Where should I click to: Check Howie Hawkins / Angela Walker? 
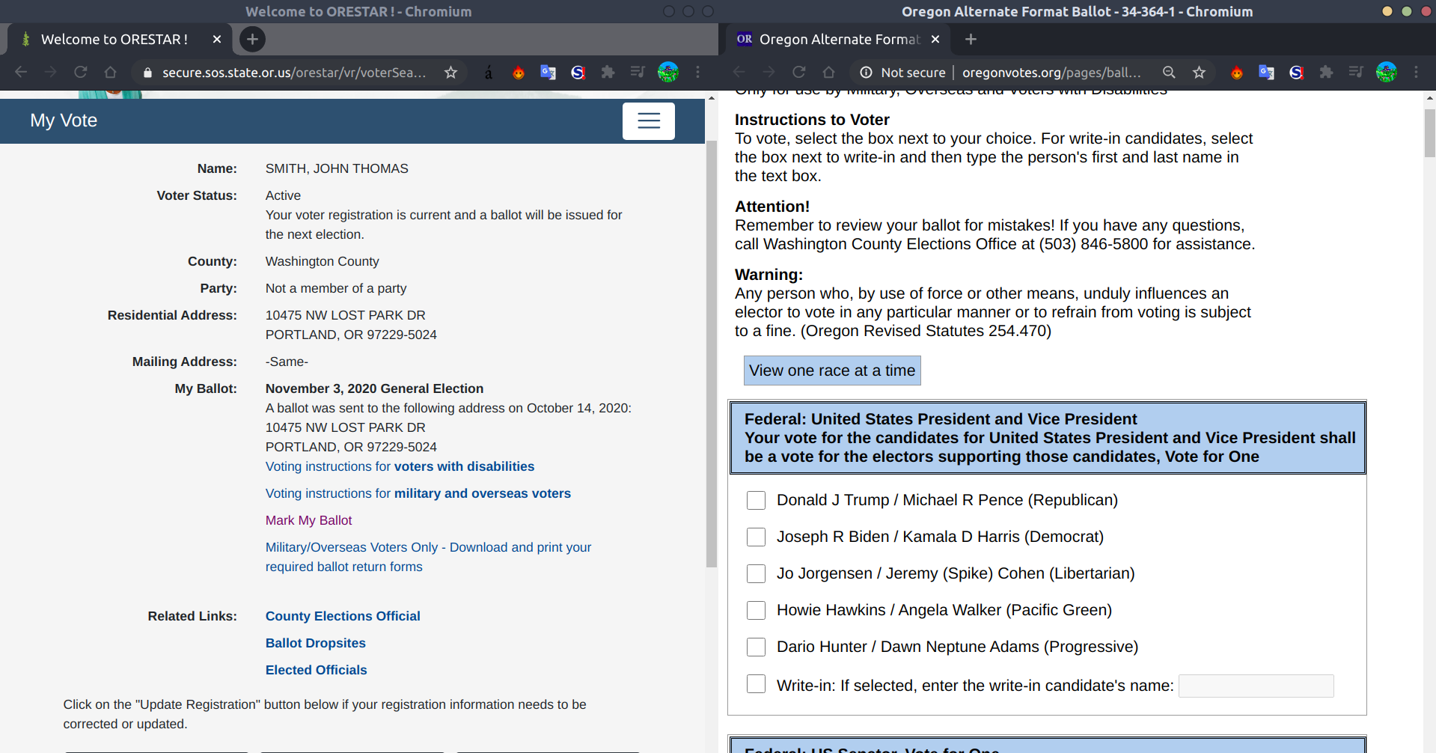[756, 610]
